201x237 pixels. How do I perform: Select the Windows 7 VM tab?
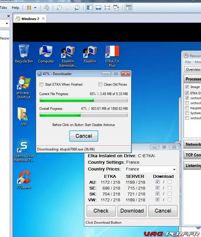(30, 19)
